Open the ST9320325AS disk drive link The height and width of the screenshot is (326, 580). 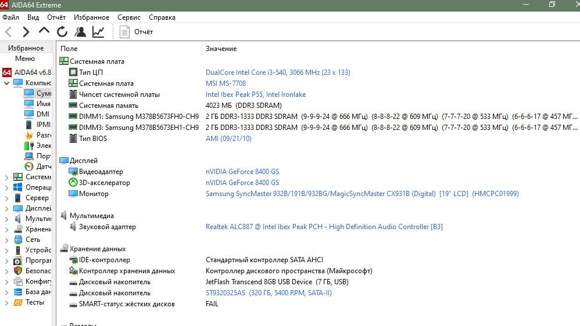point(268,293)
